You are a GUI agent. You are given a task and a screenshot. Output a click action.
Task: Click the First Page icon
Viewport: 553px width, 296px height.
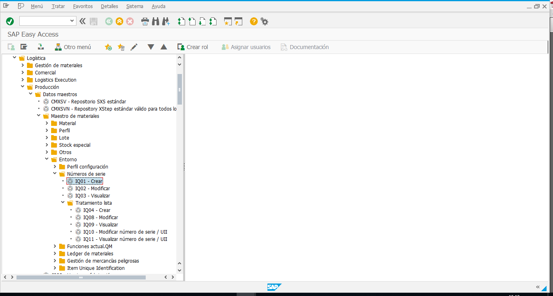[182, 21]
